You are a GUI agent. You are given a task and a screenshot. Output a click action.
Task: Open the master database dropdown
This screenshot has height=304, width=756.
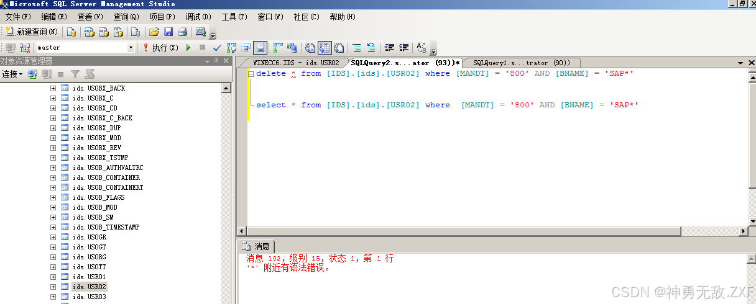[x=131, y=47]
